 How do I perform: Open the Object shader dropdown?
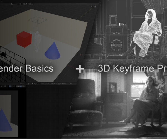click(x=36, y=84)
